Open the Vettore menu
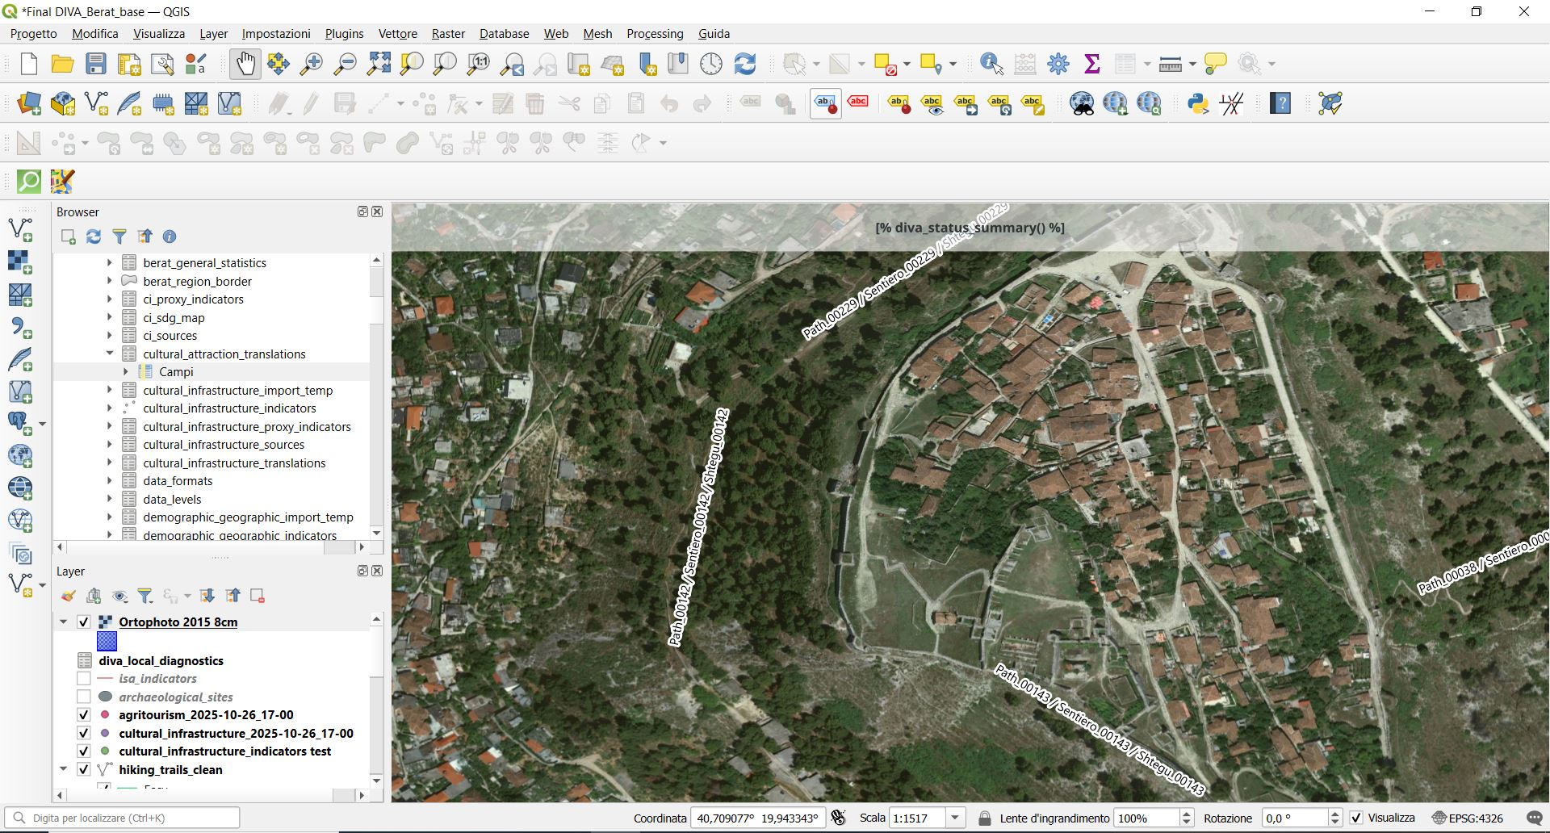This screenshot has width=1550, height=833. pos(397,33)
